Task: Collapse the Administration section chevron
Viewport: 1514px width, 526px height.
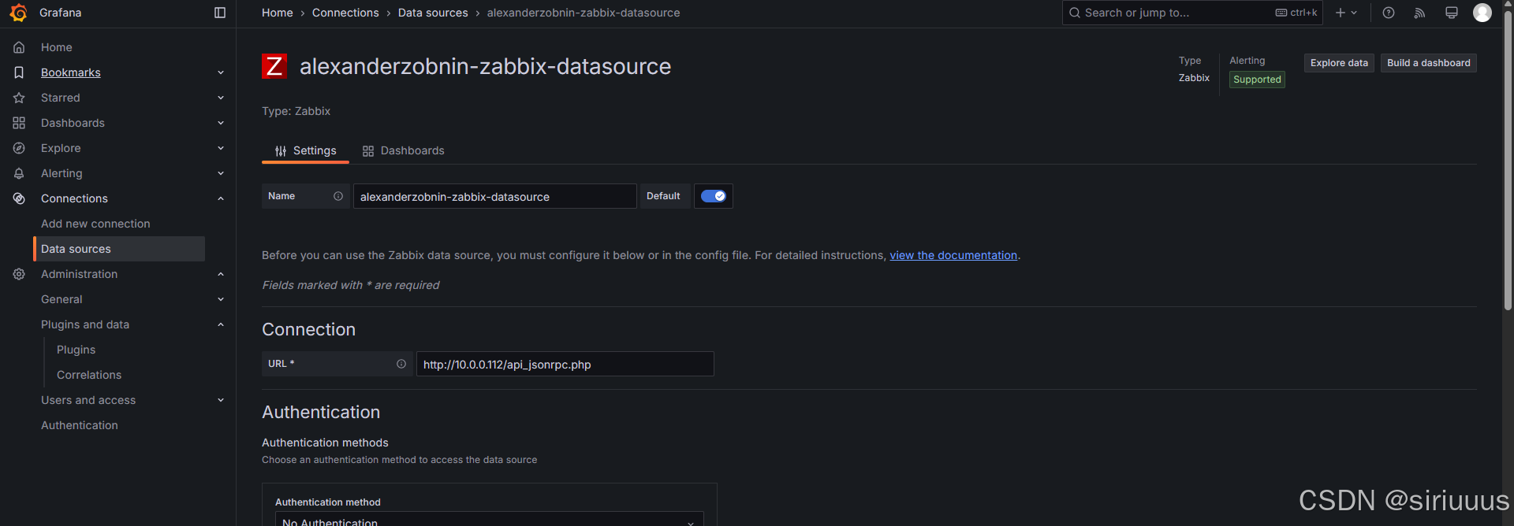Action: pyautogui.click(x=221, y=274)
